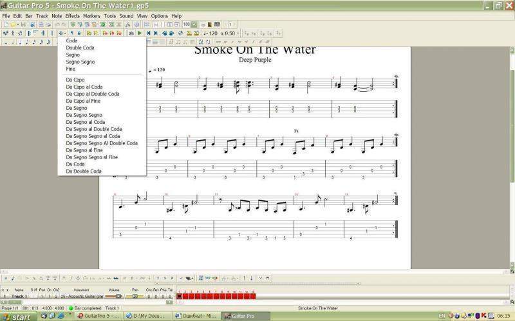Click the go to first bar icon
The height and width of the screenshot is (321, 515).
(148, 33)
